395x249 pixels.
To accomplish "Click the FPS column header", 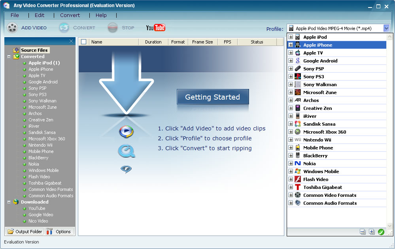I will point(227,42).
